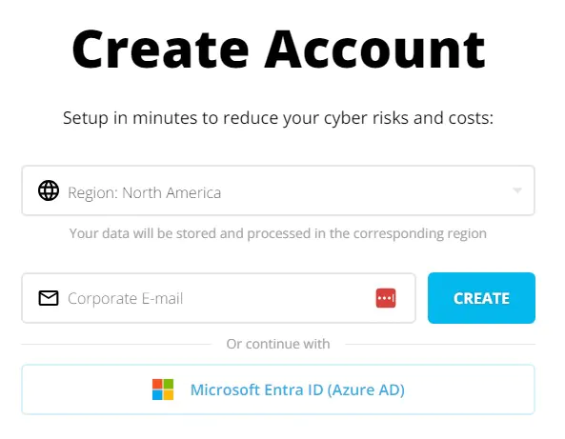Click the 'Corporate E-mail' placeholder text
This screenshot has width=565, height=439.
click(126, 299)
